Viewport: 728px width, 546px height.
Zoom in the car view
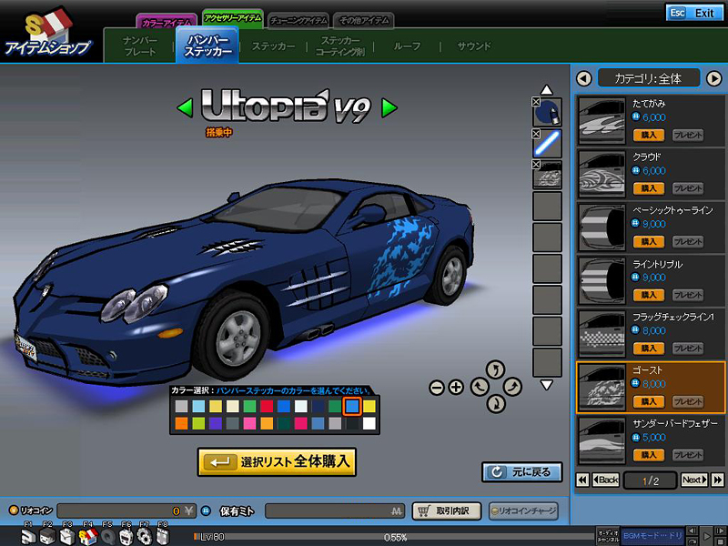coord(457,388)
